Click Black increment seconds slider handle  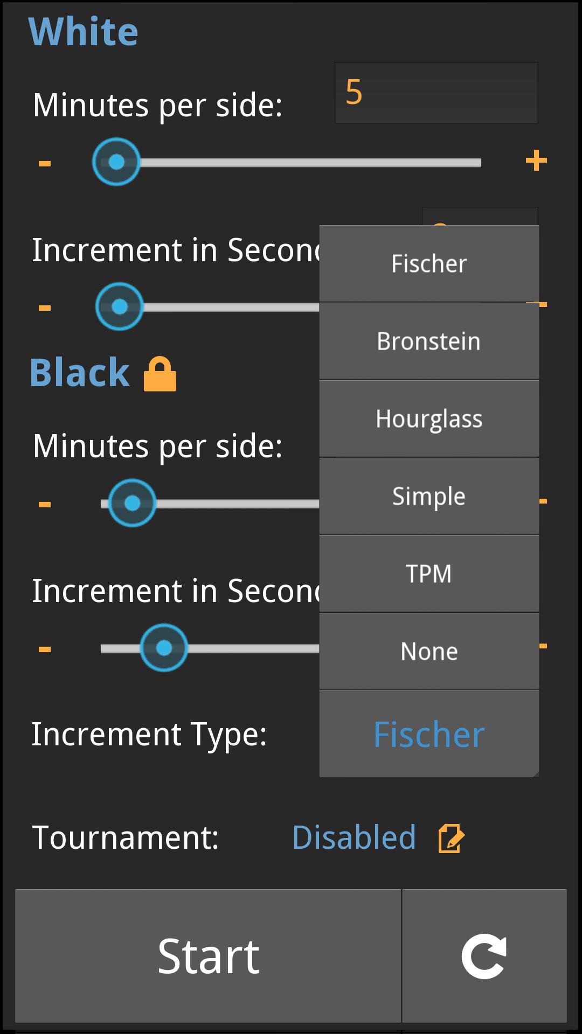(164, 647)
